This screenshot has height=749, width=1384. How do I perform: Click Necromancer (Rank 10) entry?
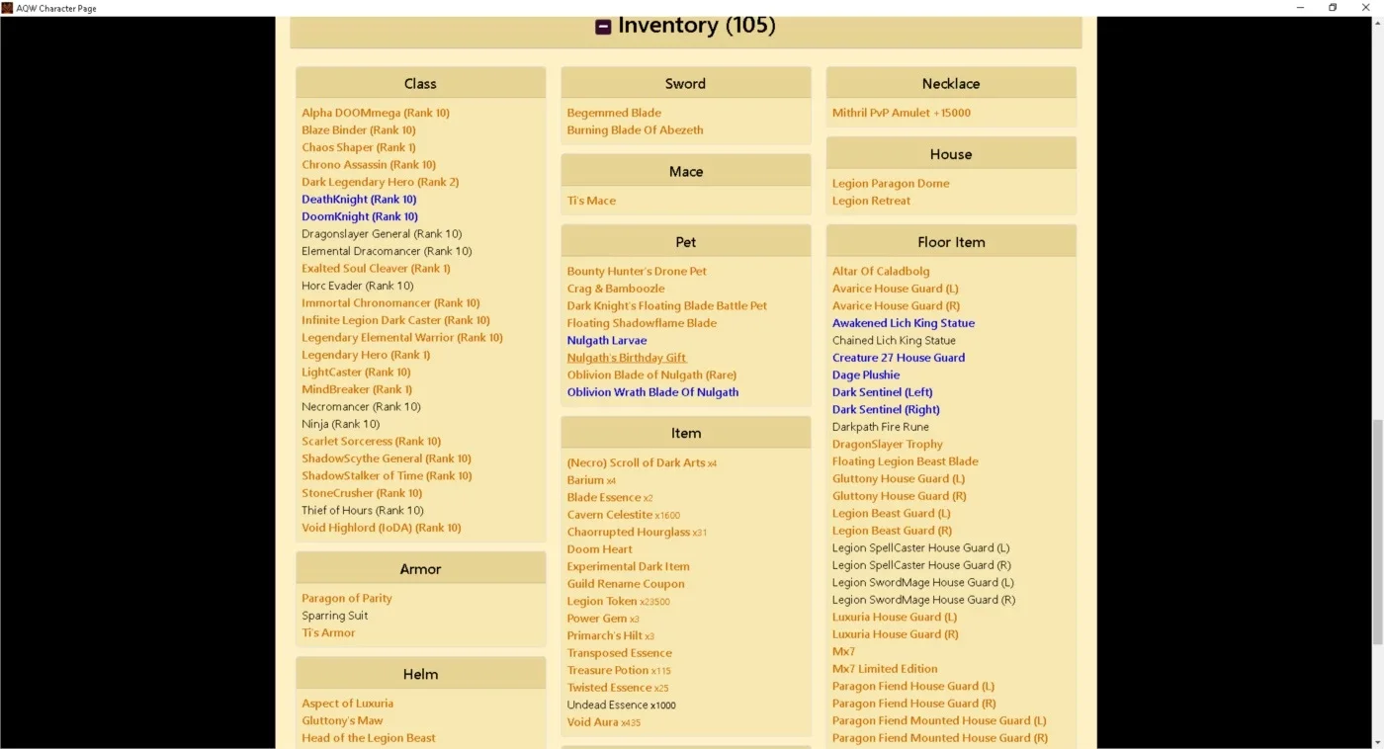tap(361, 407)
